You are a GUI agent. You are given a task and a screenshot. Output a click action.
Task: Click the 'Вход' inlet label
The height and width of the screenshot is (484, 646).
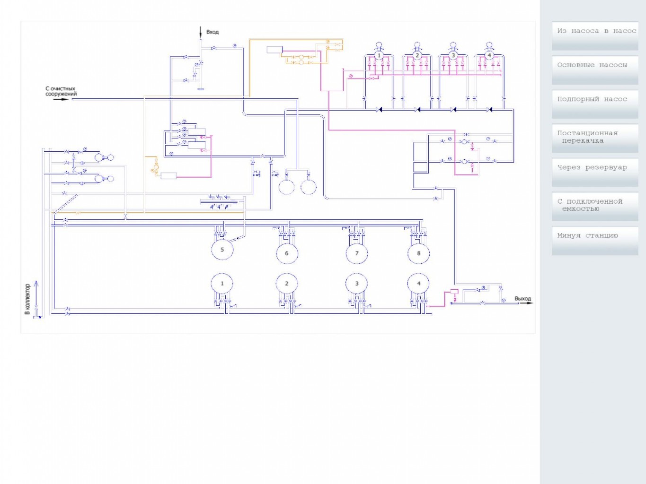[x=212, y=32]
